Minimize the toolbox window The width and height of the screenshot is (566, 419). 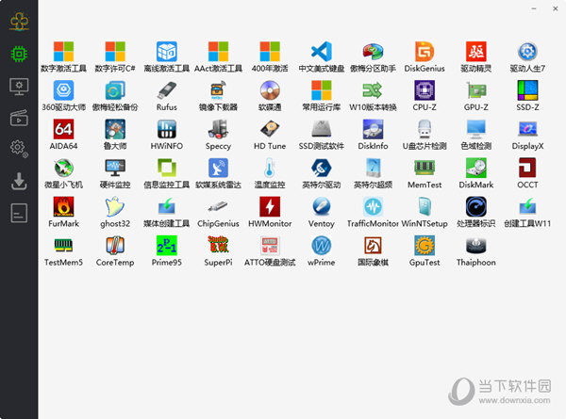(x=534, y=8)
